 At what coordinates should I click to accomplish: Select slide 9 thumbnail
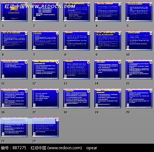pos(108,40)
